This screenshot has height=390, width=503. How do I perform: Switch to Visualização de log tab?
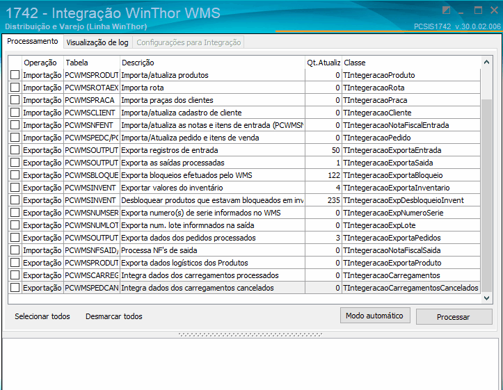coord(97,42)
